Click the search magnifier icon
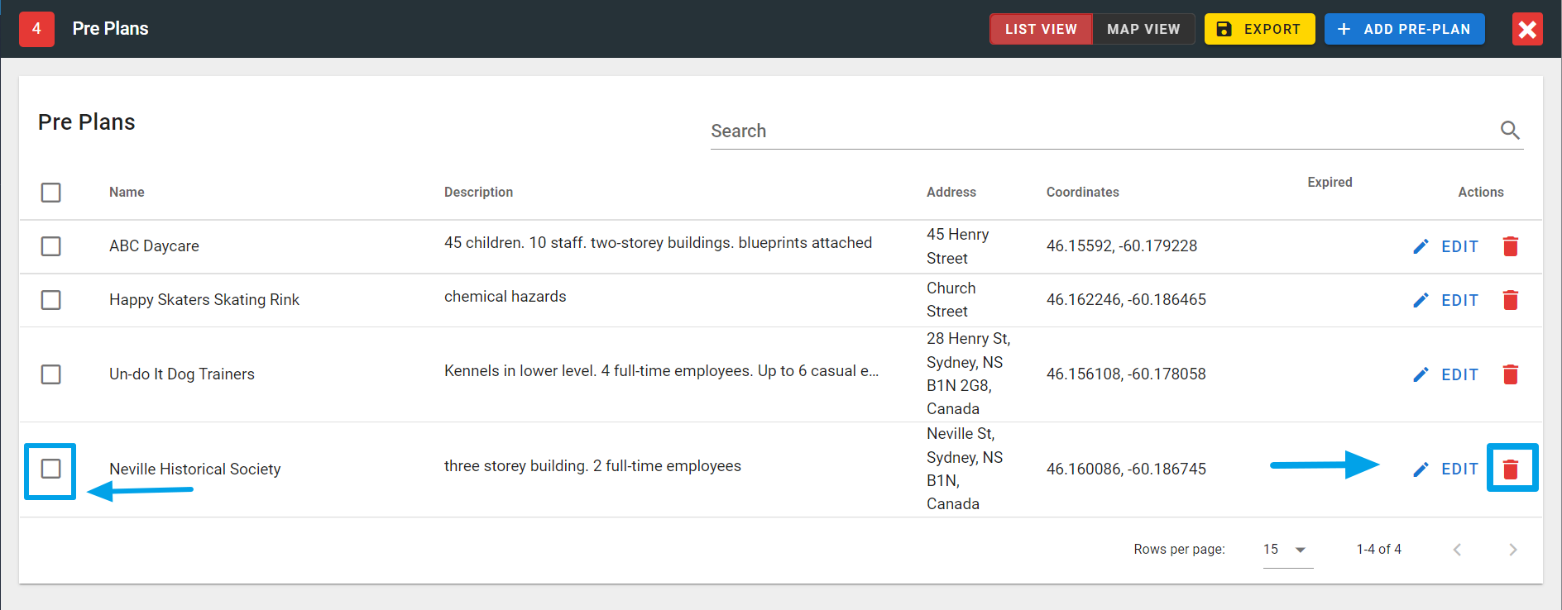Screen dimensions: 1562x610 pyautogui.click(x=1510, y=131)
